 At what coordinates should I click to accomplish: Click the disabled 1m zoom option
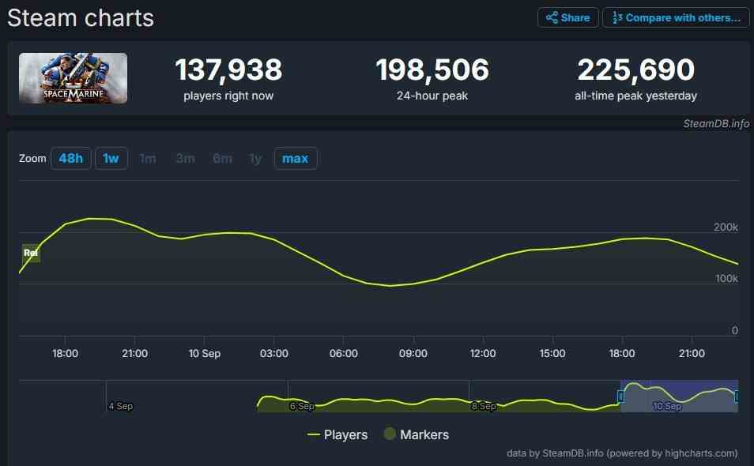pos(148,158)
